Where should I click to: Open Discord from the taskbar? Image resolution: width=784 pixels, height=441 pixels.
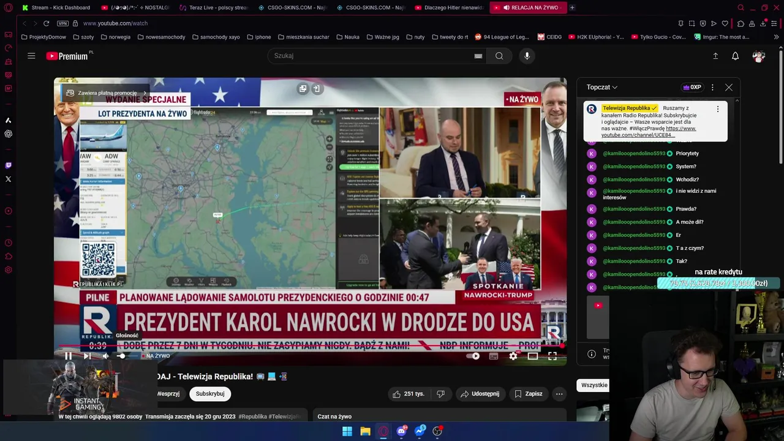(401, 431)
